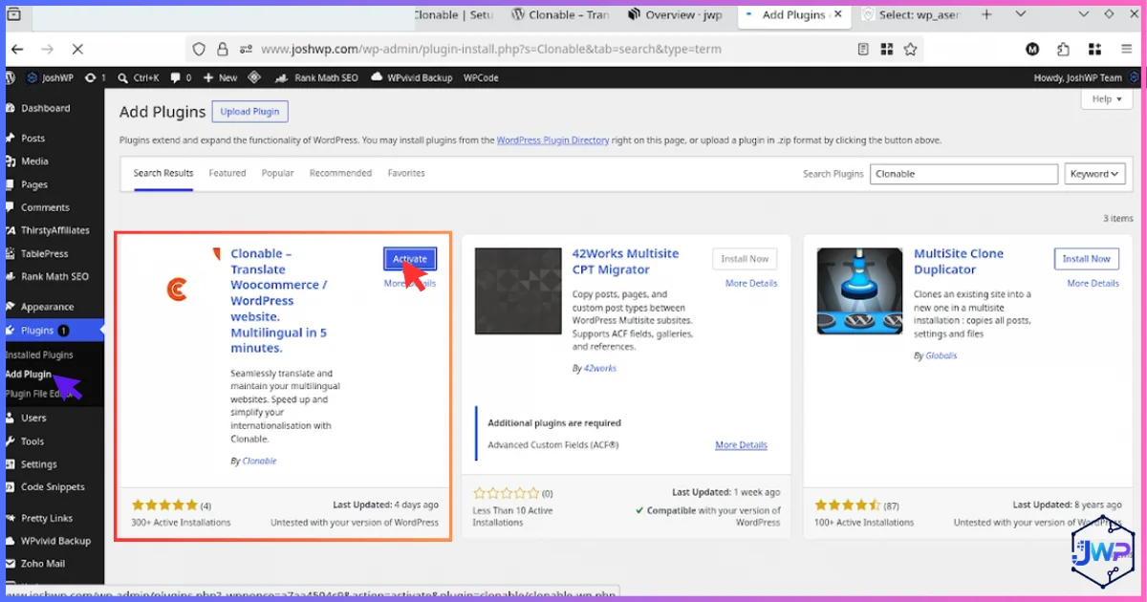Open the Keyword search type dropdown
1147x602 pixels.
click(1094, 174)
